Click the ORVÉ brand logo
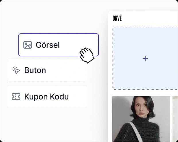Image resolution: width=178 pixels, height=142 pixels. 117,18
